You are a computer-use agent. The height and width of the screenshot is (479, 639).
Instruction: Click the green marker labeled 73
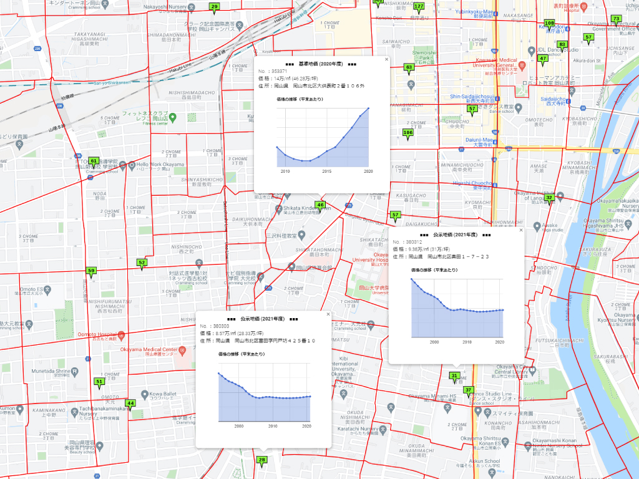point(616,19)
